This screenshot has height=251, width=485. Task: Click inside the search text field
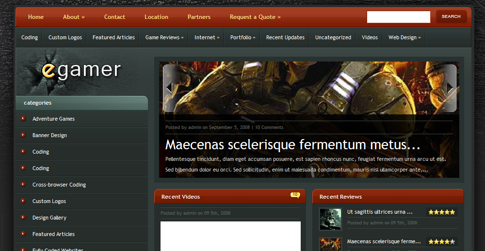tap(398, 17)
